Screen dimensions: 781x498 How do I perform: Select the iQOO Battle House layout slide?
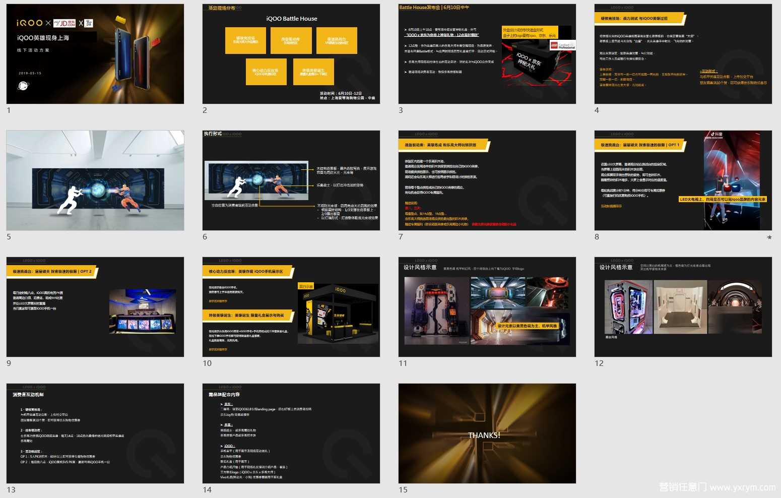tap(291, 54)
